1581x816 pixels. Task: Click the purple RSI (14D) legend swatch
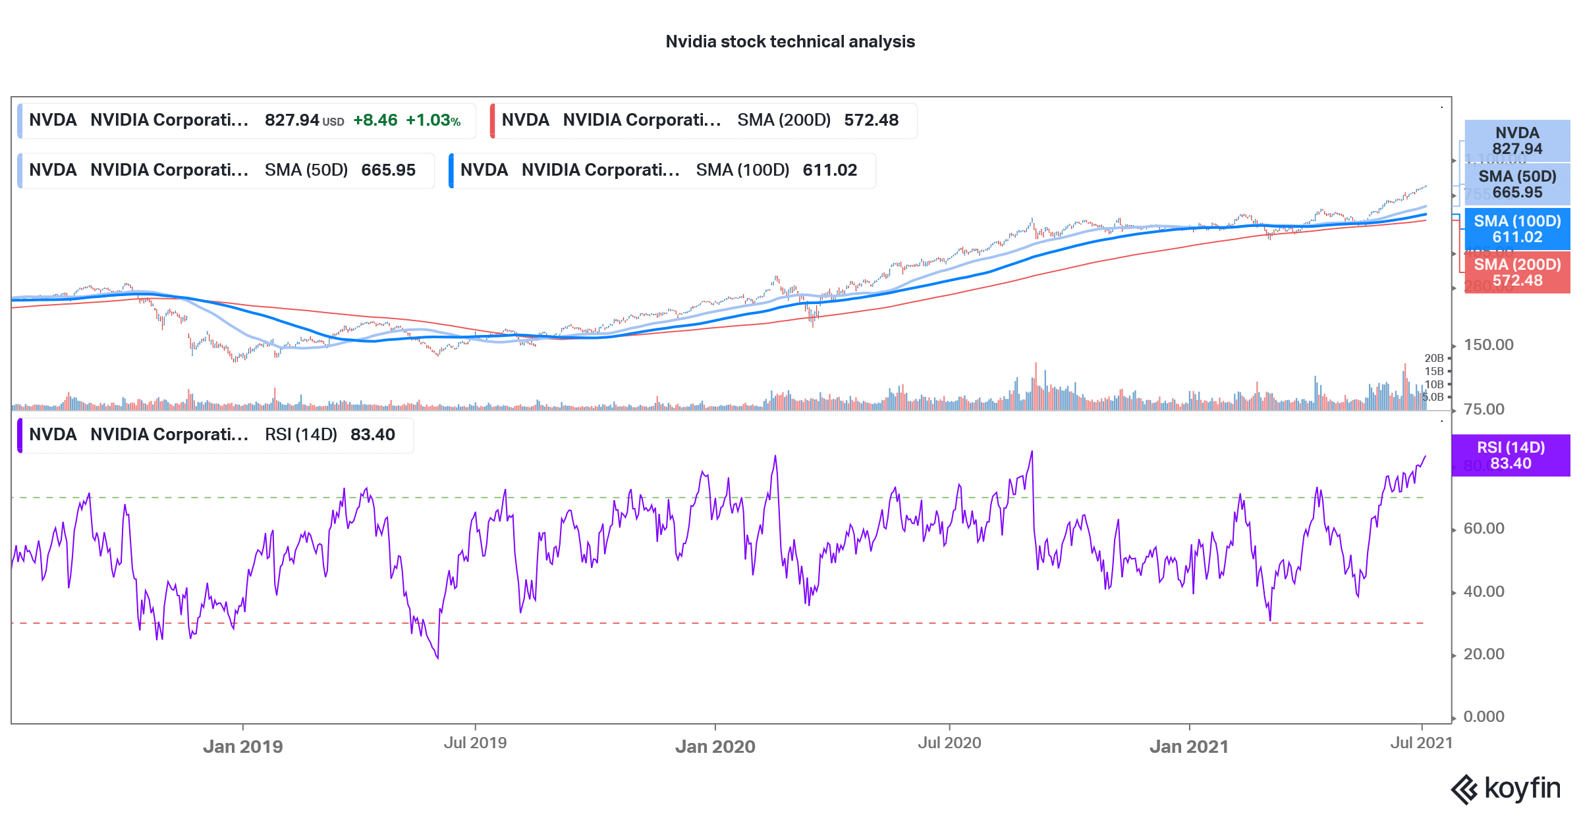(x=20, y=435)
